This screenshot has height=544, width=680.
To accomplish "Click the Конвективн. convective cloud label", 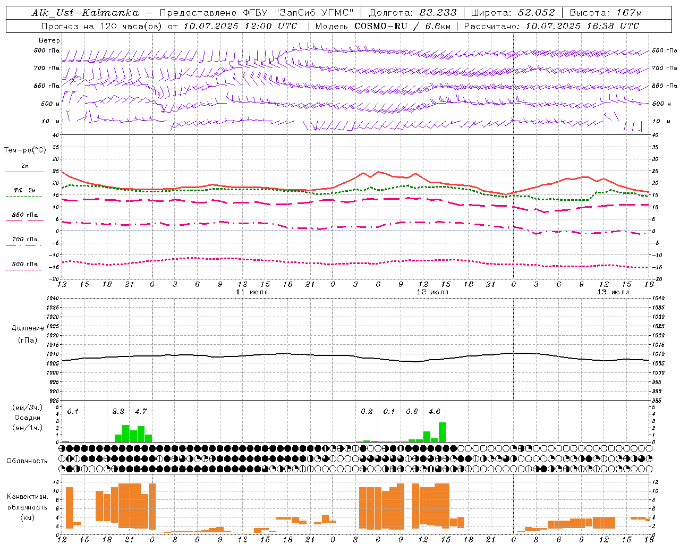I will [x=28, y=496].
